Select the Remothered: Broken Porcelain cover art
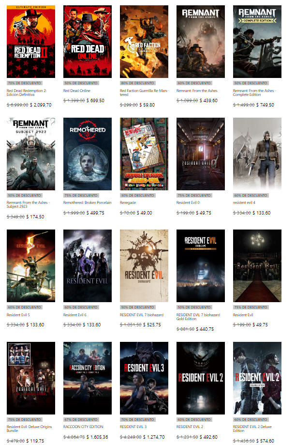 tap(88, 154)
